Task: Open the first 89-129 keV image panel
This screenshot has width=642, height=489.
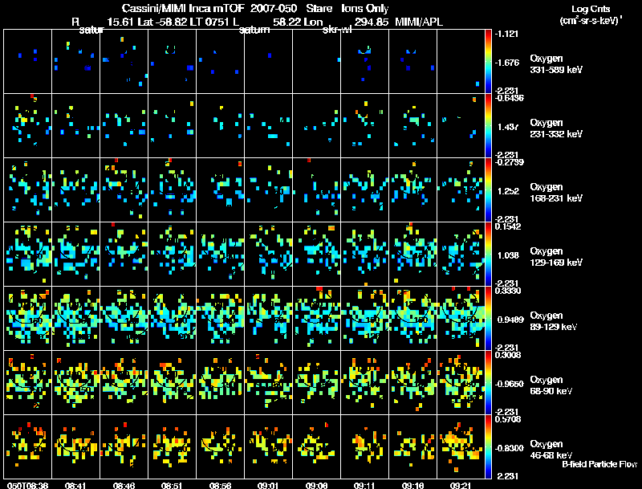Action: coord(28,318)
